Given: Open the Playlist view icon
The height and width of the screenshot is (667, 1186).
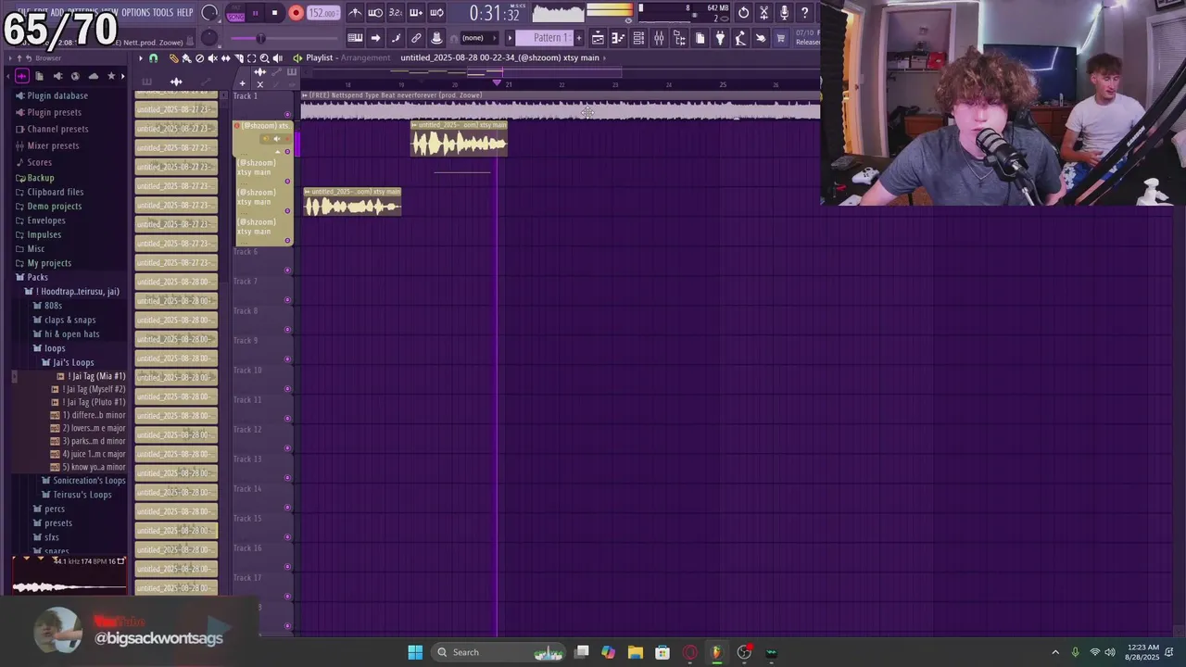Looking at the screenshot, I should pos(598,38).
